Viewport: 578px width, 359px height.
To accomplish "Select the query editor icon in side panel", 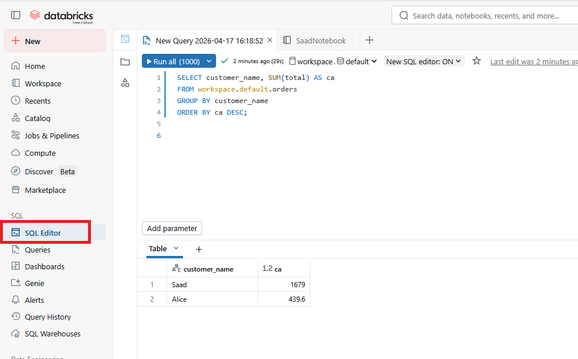I will point(125,39).
